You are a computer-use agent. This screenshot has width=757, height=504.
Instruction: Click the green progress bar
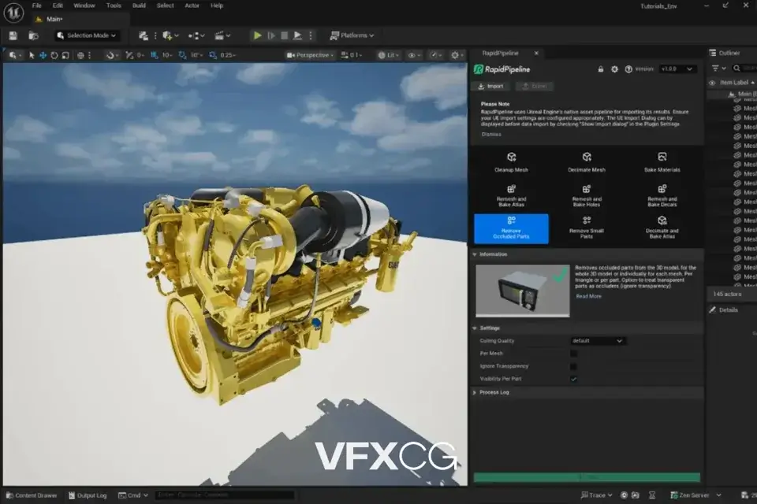(x=587, y=477)
